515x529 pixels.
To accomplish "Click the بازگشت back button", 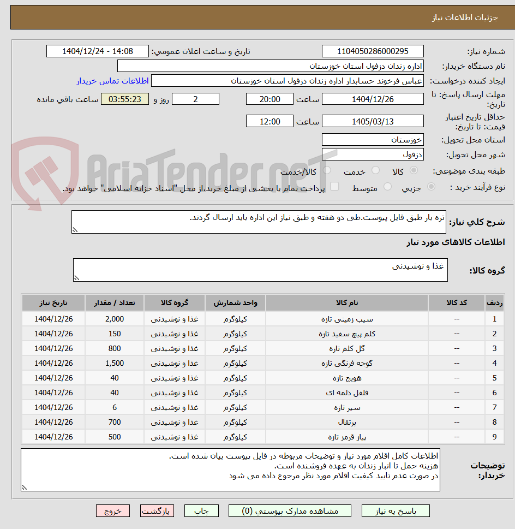I will pos(157,511).
